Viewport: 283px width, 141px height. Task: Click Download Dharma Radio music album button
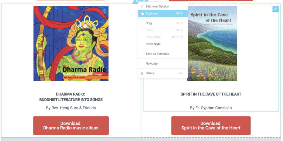71,126
